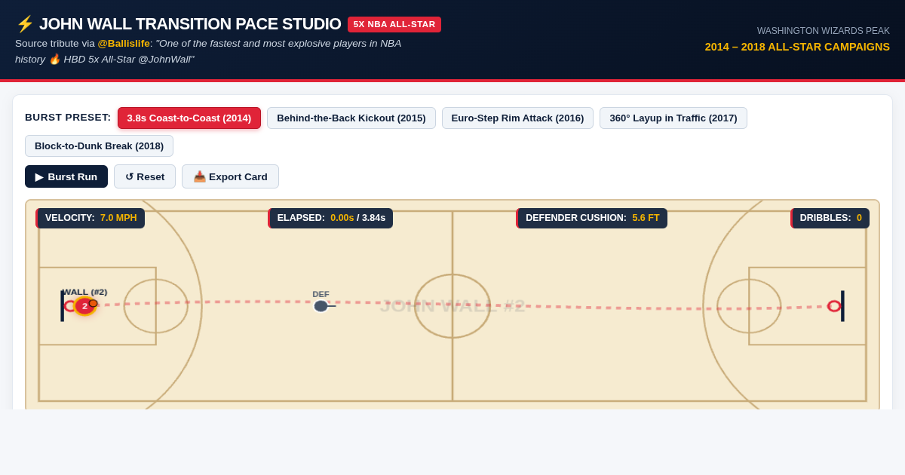
Task: Choose the Euro-Step Rim Attack (2016) preset
Action: tap(517, 118)
